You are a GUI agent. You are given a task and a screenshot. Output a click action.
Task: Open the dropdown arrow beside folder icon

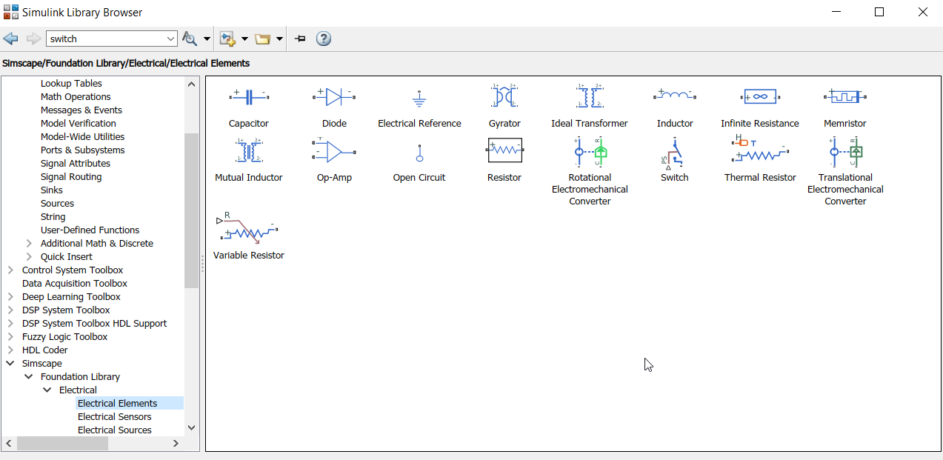point(279,39)
